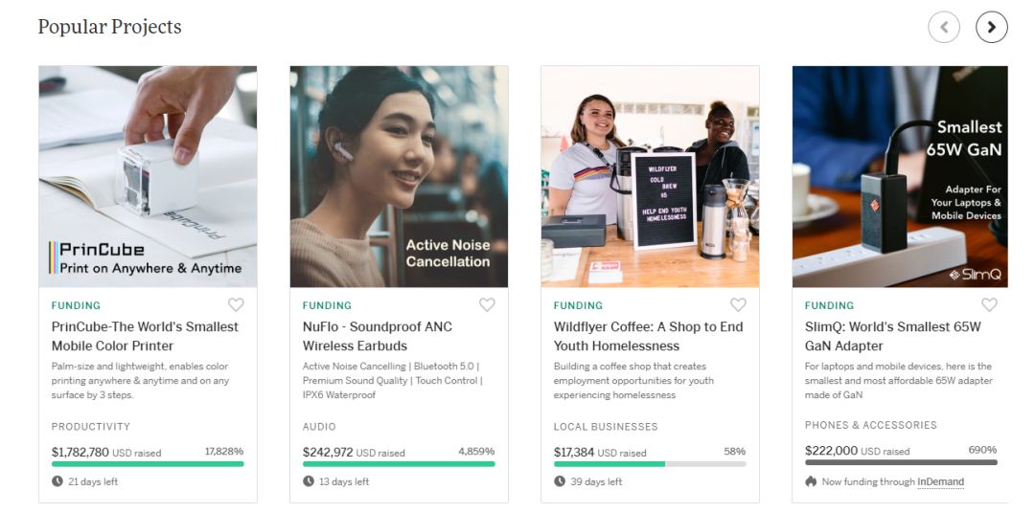Open NuFlo - Soundproof ANC Wireless Earbuds title
This screenshot has width=1035, height=513.
click(x=377, y=336)
